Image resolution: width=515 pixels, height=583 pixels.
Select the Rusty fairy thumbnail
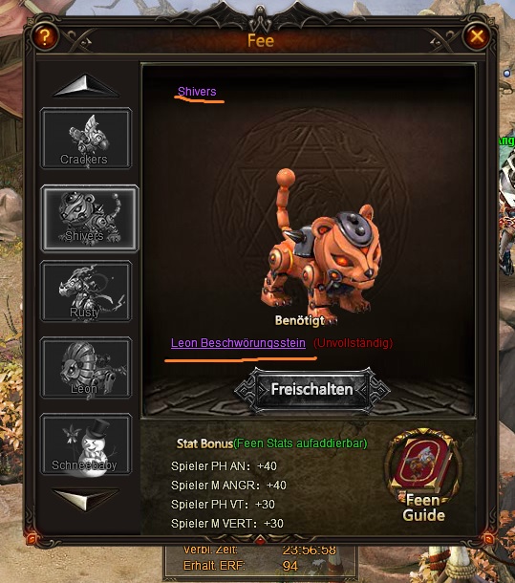click(x=86, y=291)
